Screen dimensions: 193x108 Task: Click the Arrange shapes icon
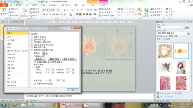click(139, 10)
